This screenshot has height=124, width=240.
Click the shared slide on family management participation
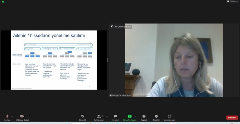53,60
